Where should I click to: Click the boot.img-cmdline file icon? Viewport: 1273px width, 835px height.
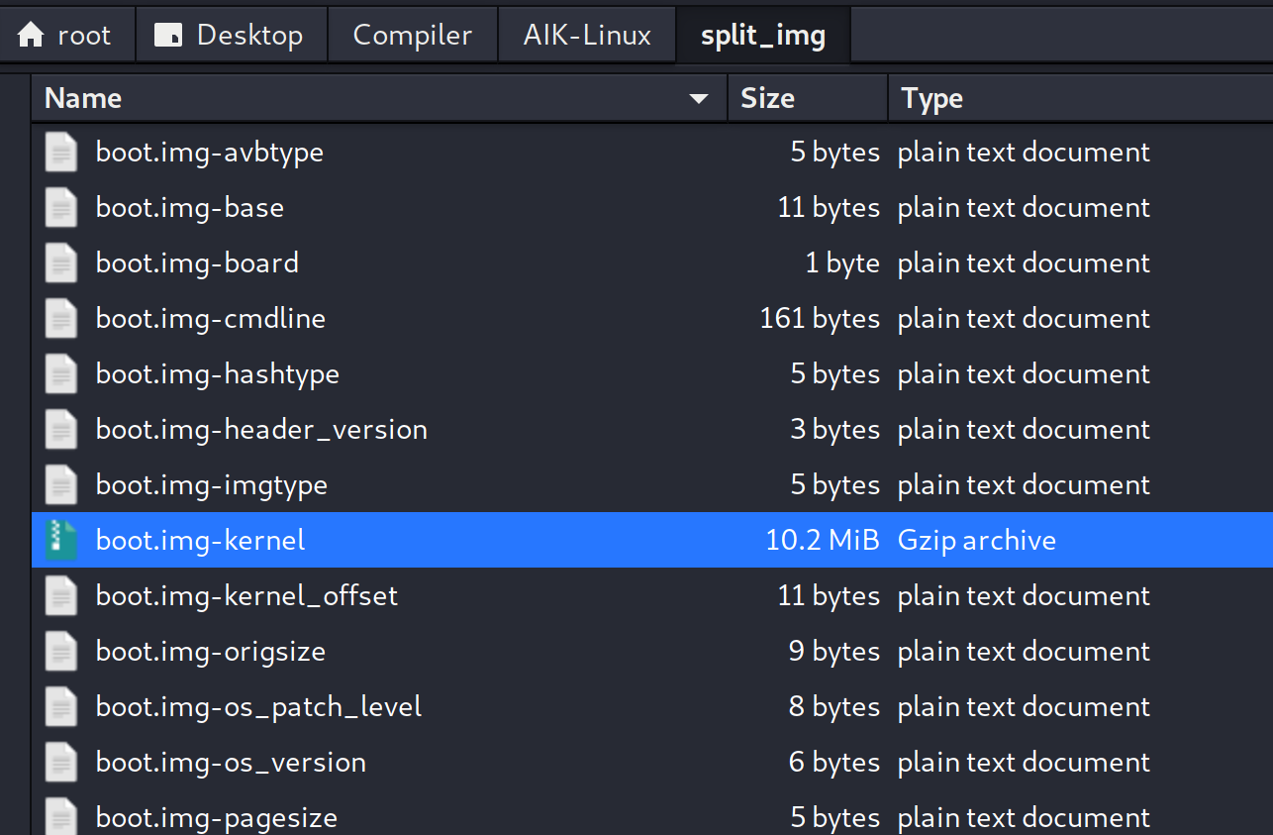coord(61,319)
